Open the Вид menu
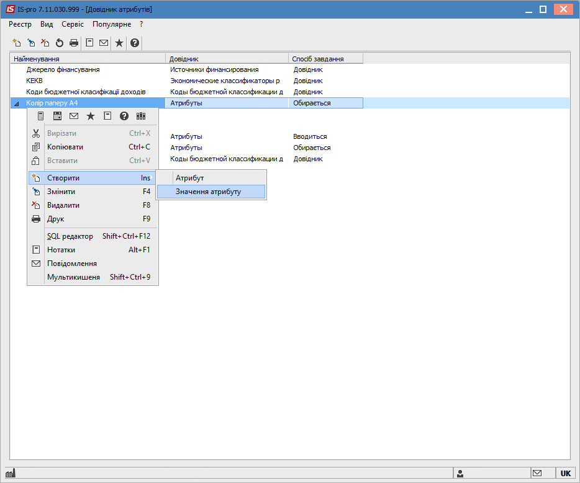 (47, 24)
